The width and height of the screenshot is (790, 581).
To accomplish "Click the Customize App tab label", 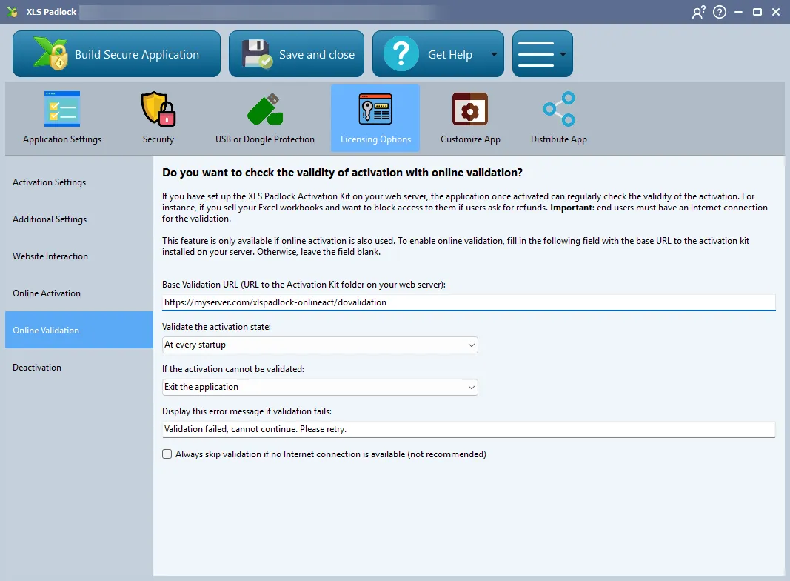I will (x=470, y=139).
